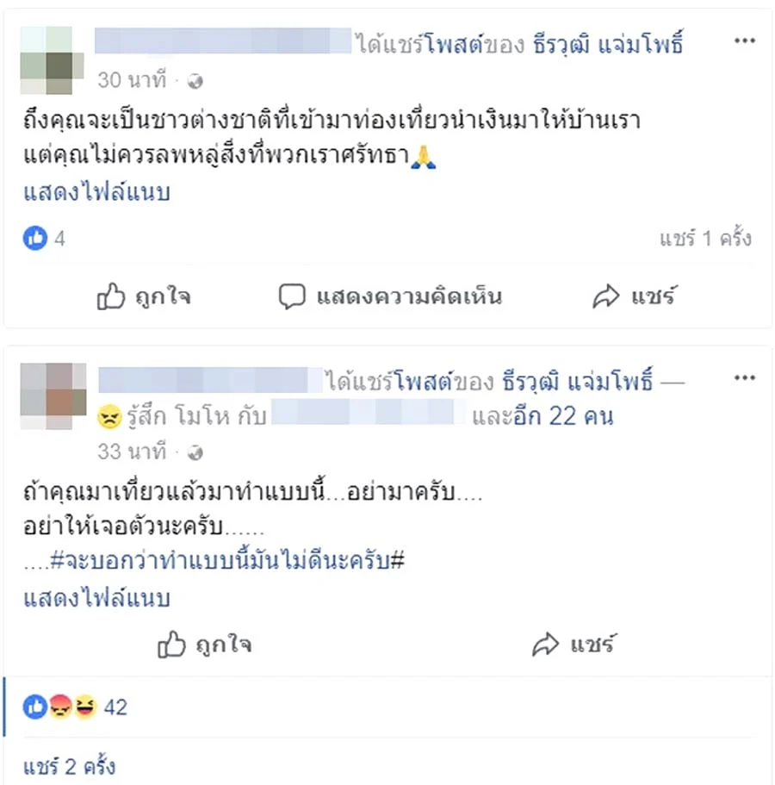Click the first poster's pixelated profile picture
The width and height of the screenshot is (775, 785).
52,60
